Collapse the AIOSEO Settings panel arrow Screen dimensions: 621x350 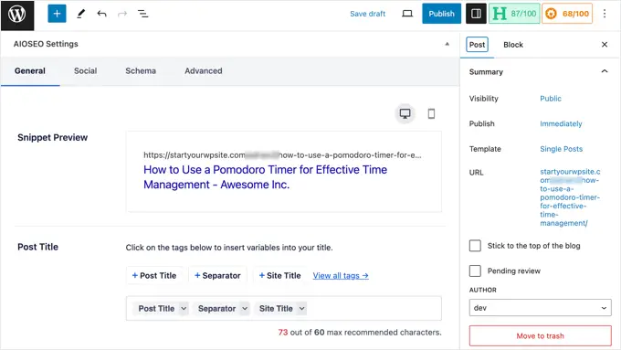coord(447,44)
